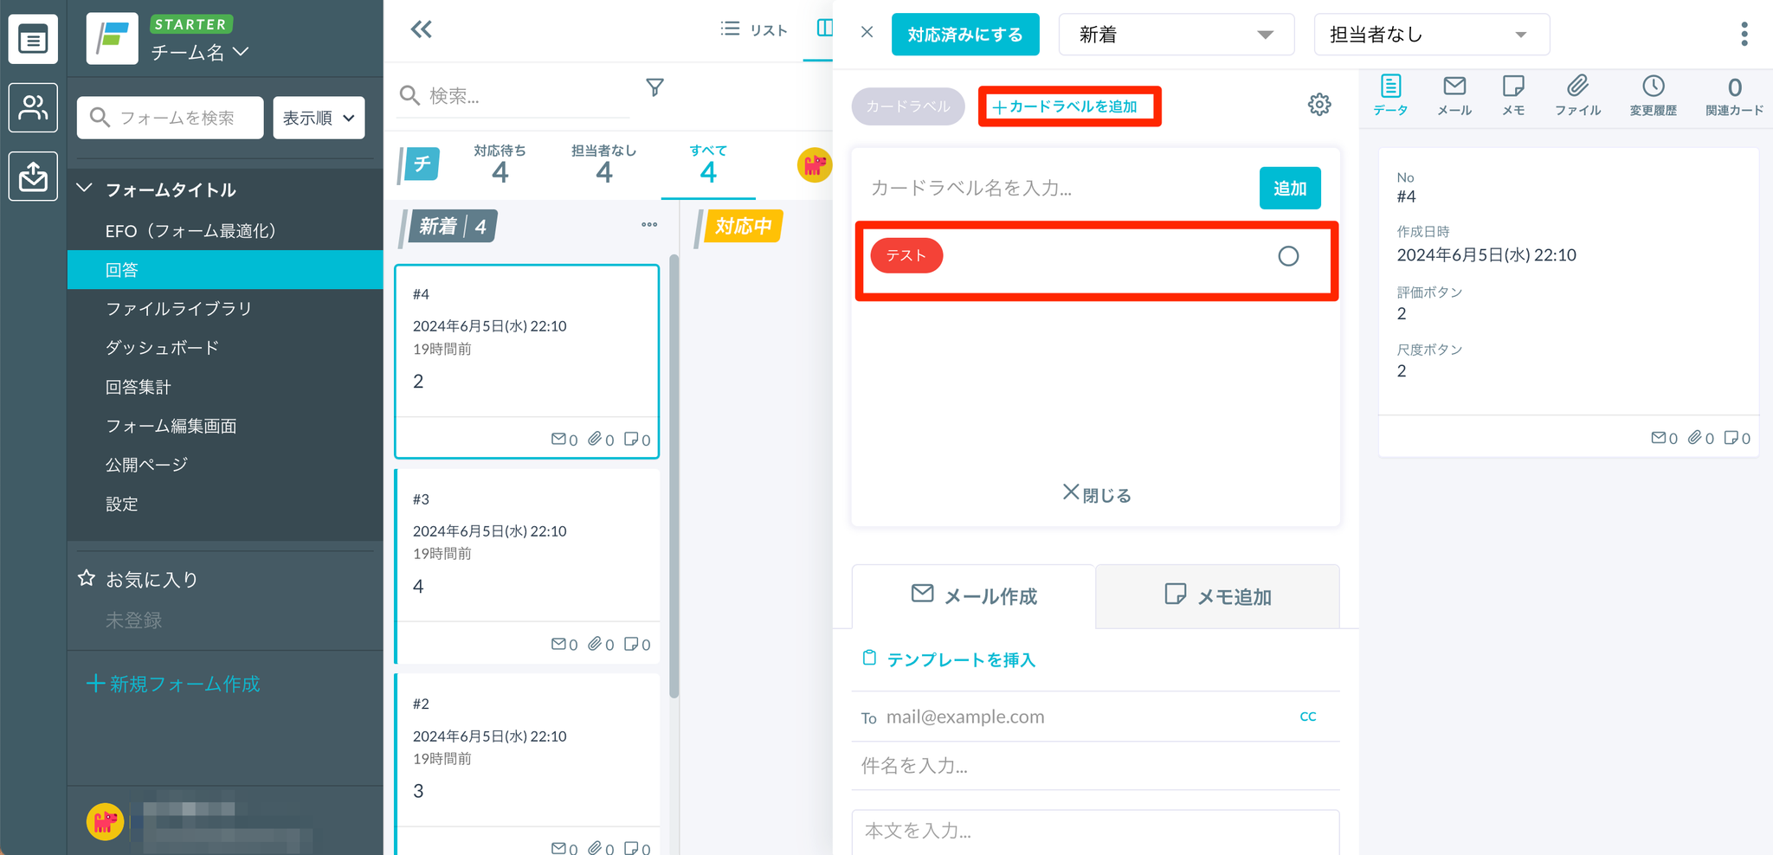Viewport: 1773px width, 855px height.
Task: Click the 追加 label button
Action: click(1290, 188)
